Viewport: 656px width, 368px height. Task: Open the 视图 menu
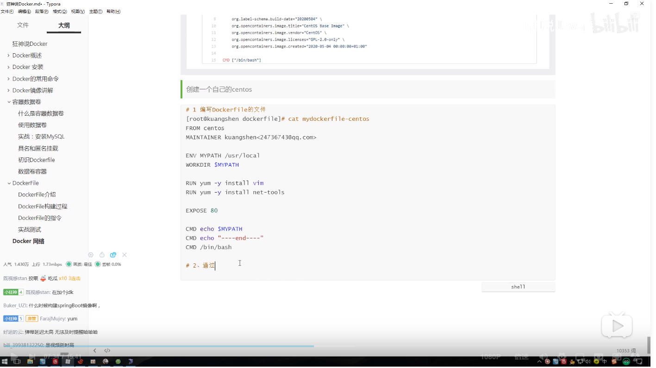(x=78, y=12)
